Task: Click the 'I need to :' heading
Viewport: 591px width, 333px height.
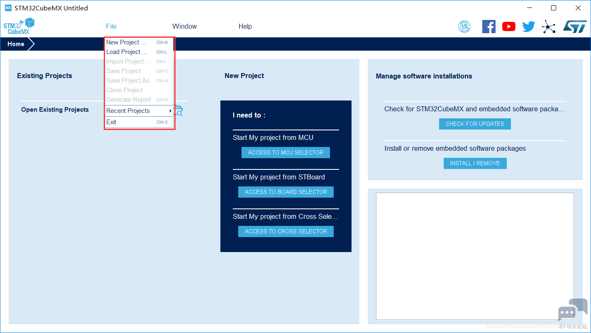Action: pos(249,115)
